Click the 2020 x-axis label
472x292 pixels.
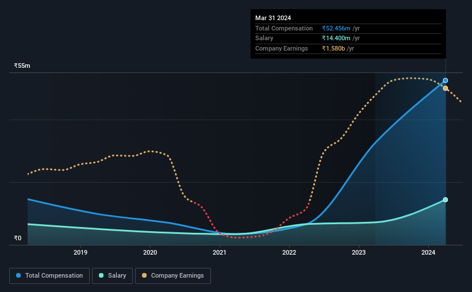[150, 252]
